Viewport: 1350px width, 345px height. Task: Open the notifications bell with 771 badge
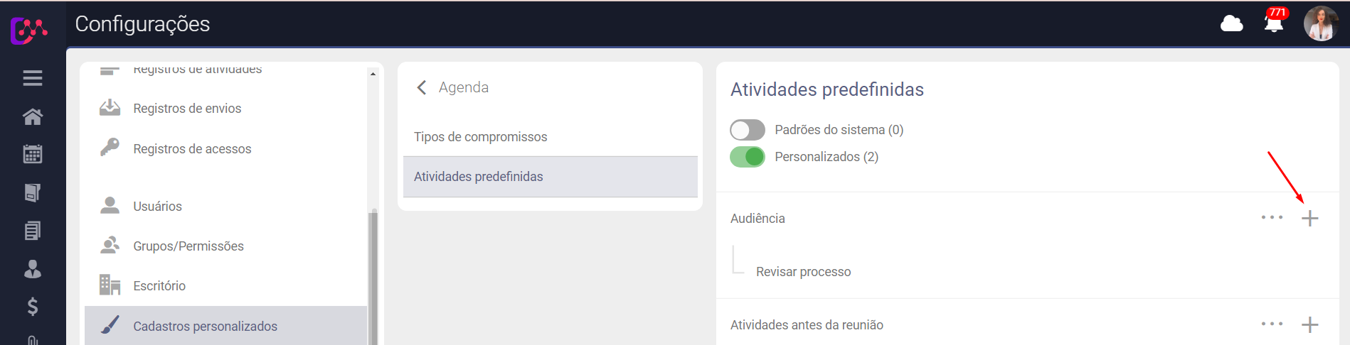1273,23
